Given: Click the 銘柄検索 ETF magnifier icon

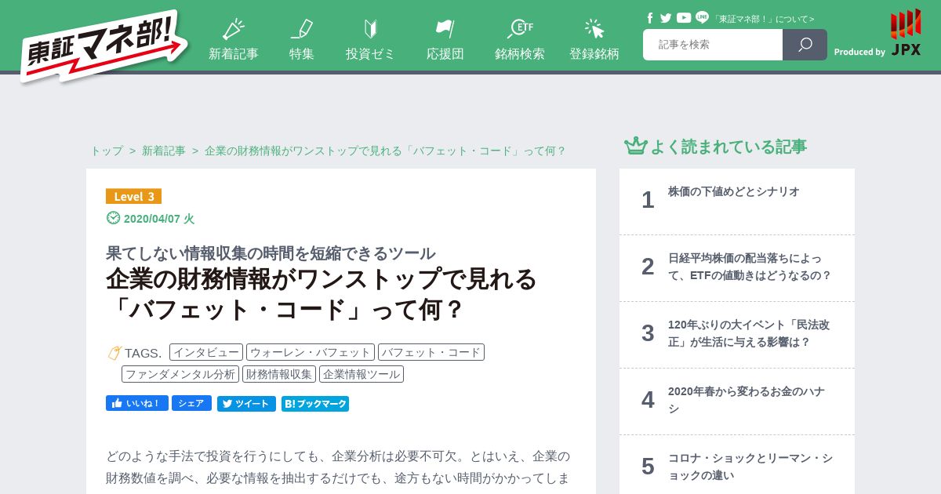Looking at the screenshot, I should pos(520,29).
